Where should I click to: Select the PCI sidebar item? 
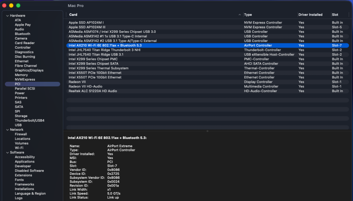(32, 84)
